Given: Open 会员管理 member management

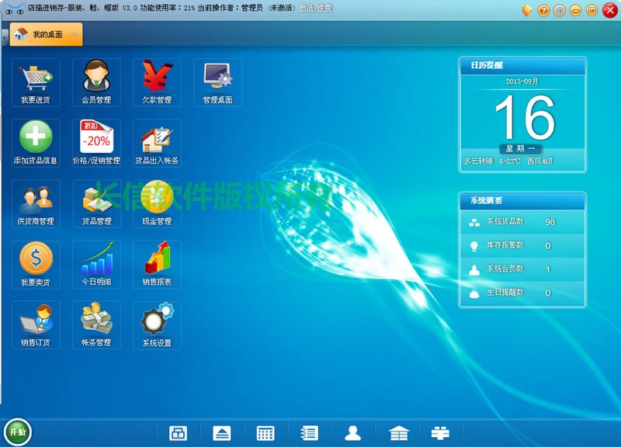Looking at the screenshot, I should click(x=96, y=82).
